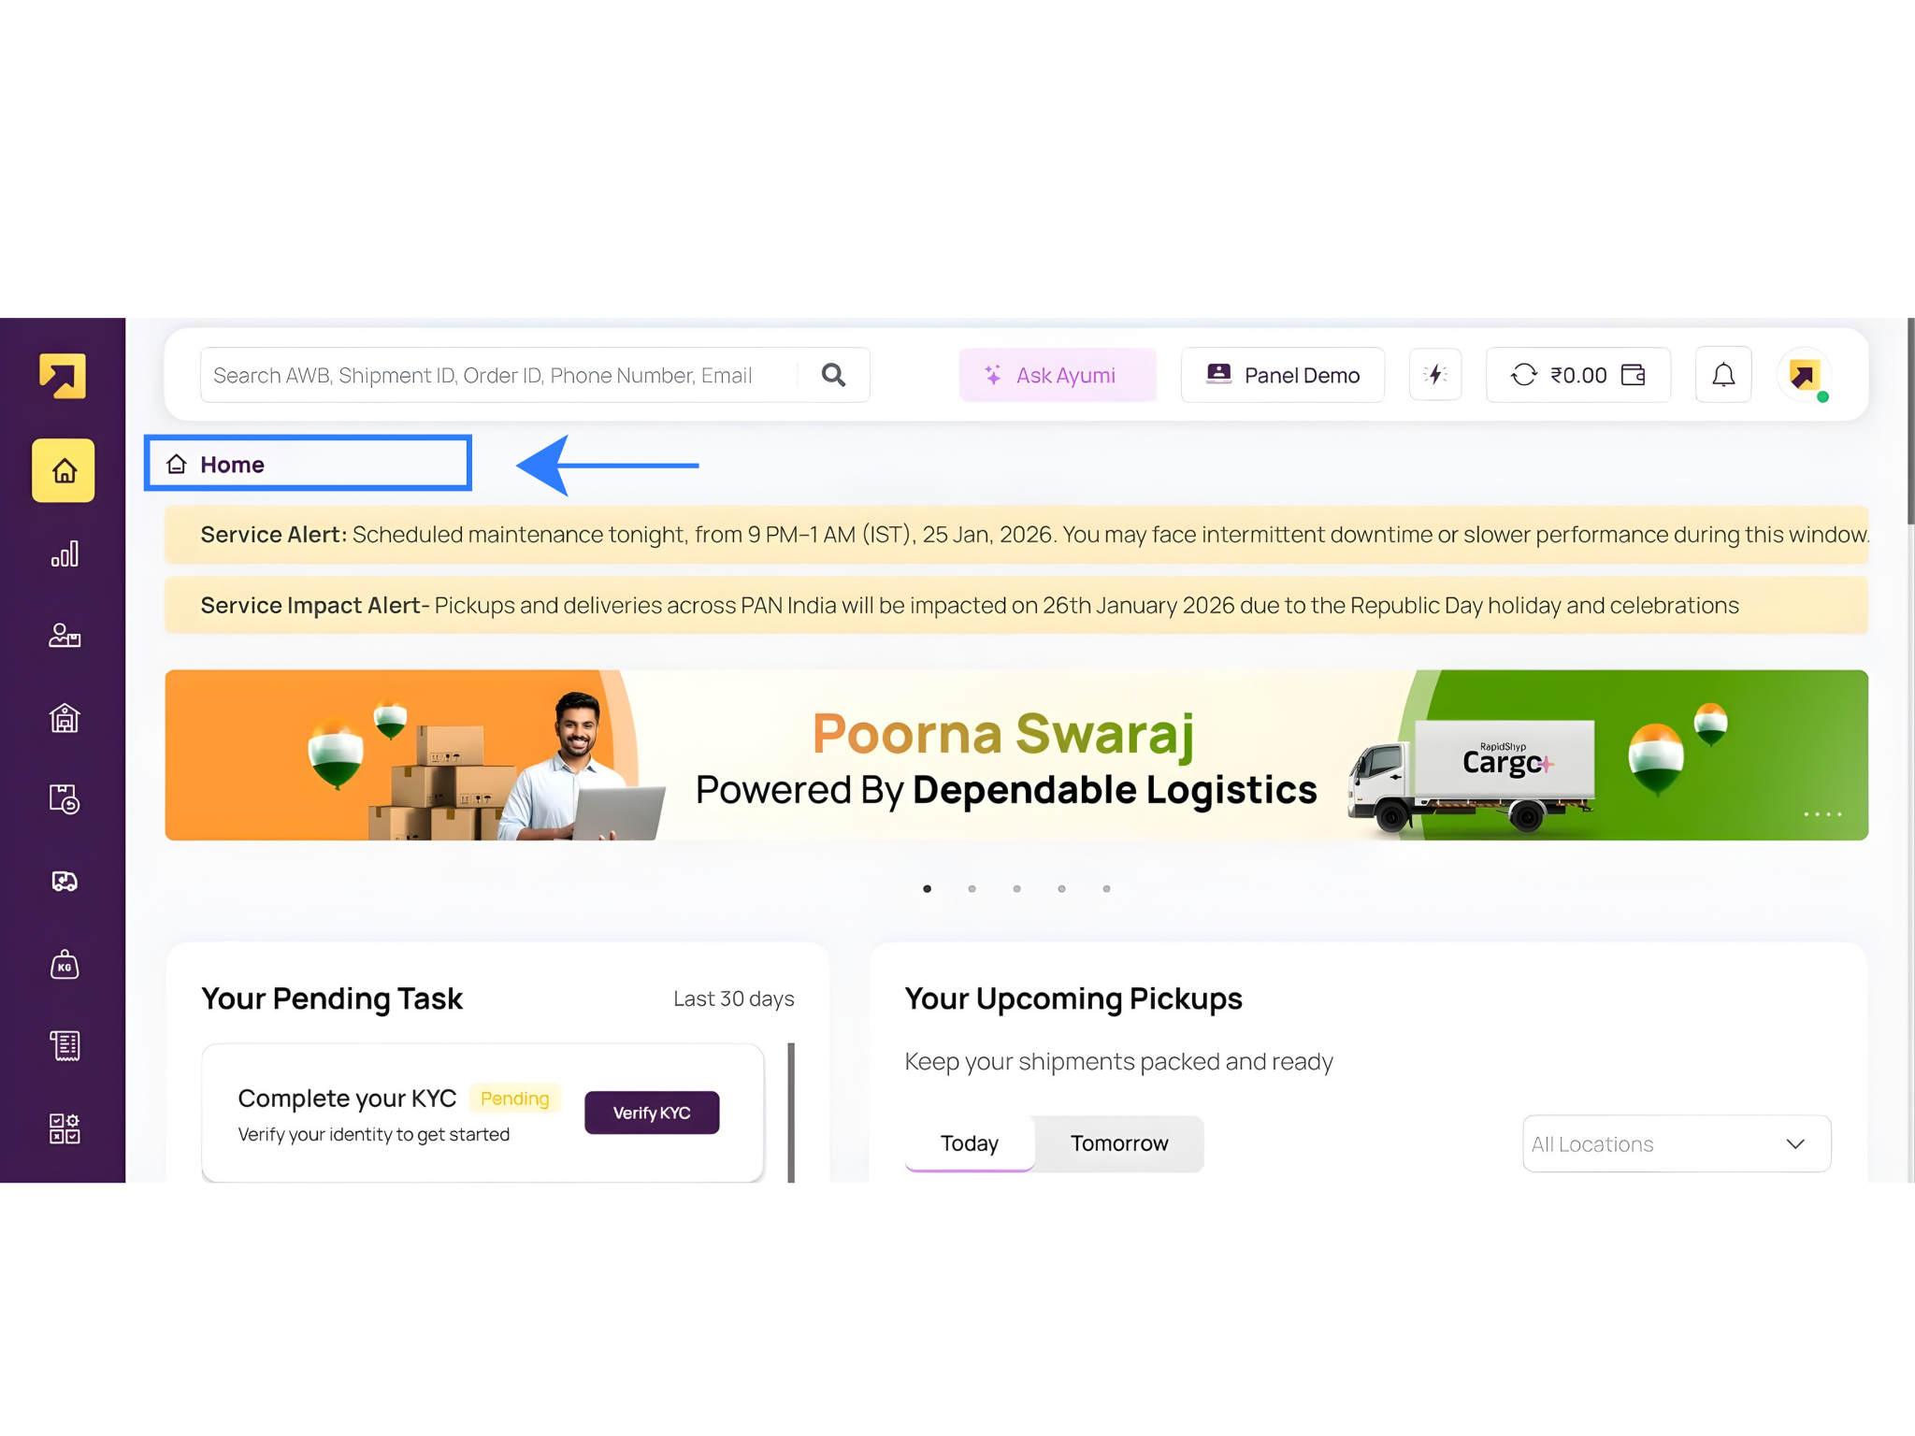Click the Verify KYC button
Image resolution: width=1915 pixels, height=1436 pixels.
click(x=652, y=1113)
